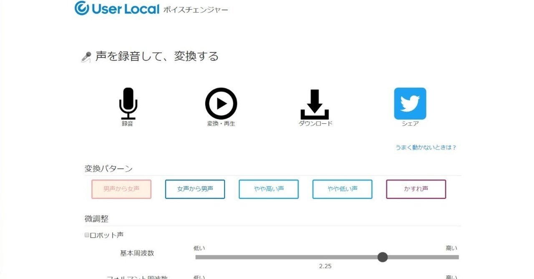Click the User Local logo icon
This screenshot has width=534, height=279.
click(x=81, y=8)
